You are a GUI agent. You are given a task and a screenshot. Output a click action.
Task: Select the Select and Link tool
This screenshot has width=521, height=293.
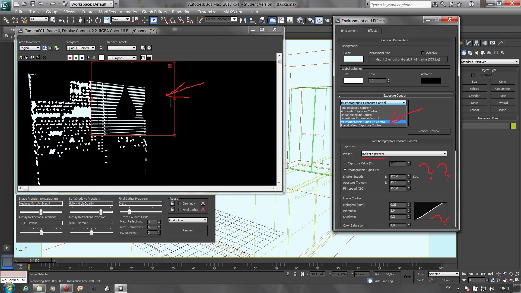6,20
